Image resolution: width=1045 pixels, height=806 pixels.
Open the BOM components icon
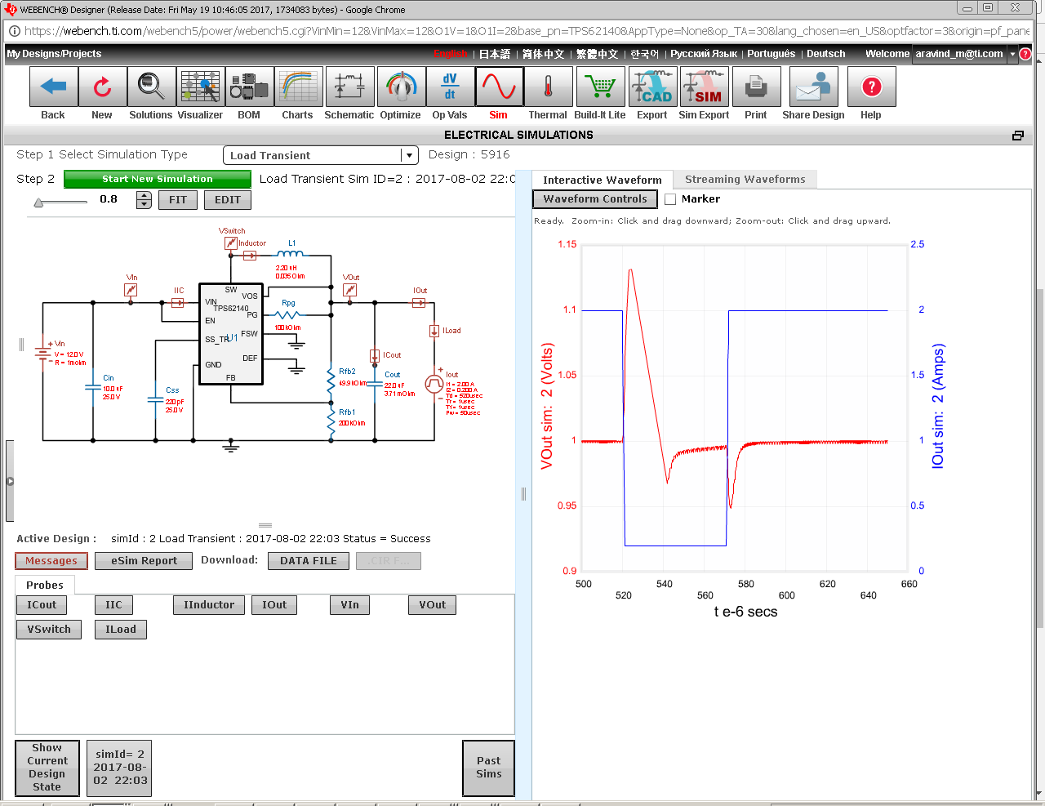[249, 87]
